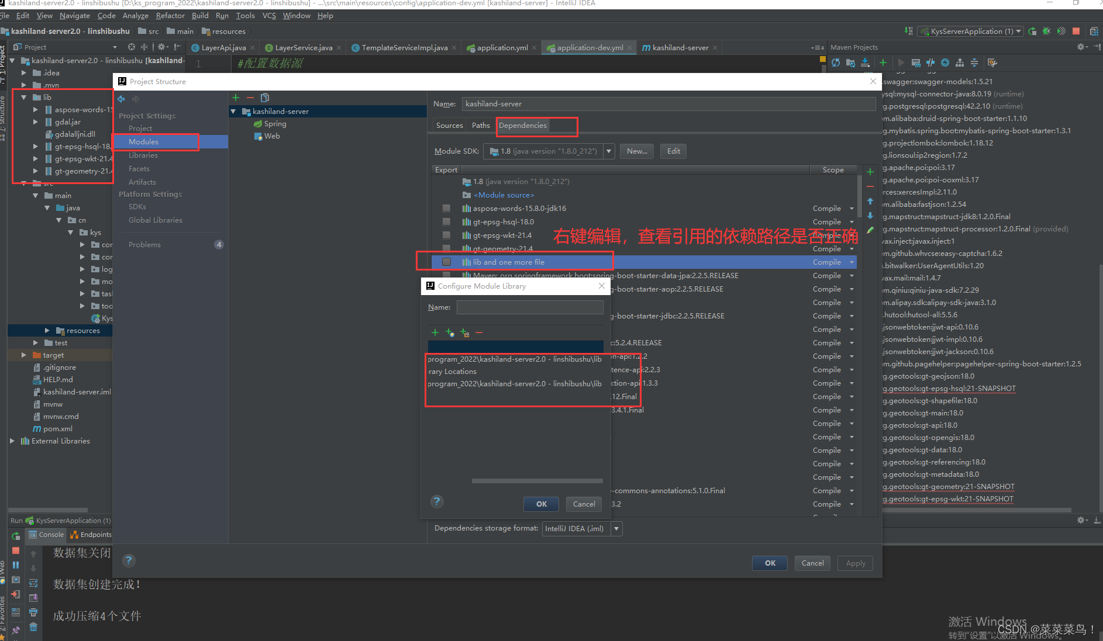The width and height of the screenshot is (1103, 641).
Task: Collapse lib folder in Project tree
Action: pyautogui.click(x=24, y=98)
